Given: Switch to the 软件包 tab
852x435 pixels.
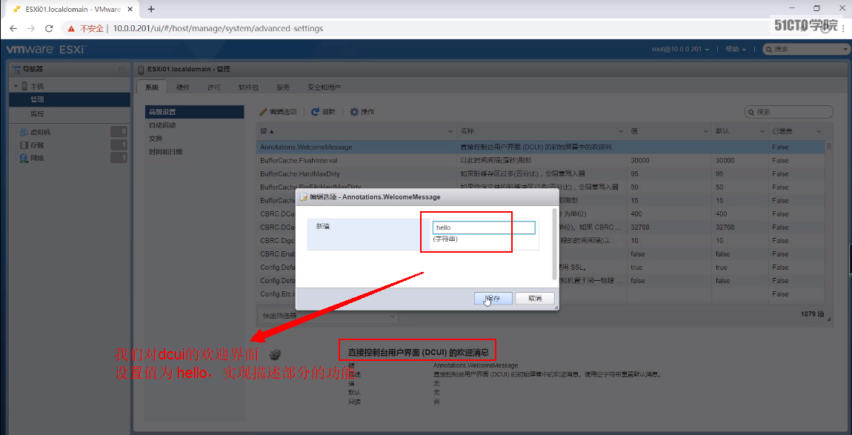Looking at the screenshot, I should click(248, 87).
